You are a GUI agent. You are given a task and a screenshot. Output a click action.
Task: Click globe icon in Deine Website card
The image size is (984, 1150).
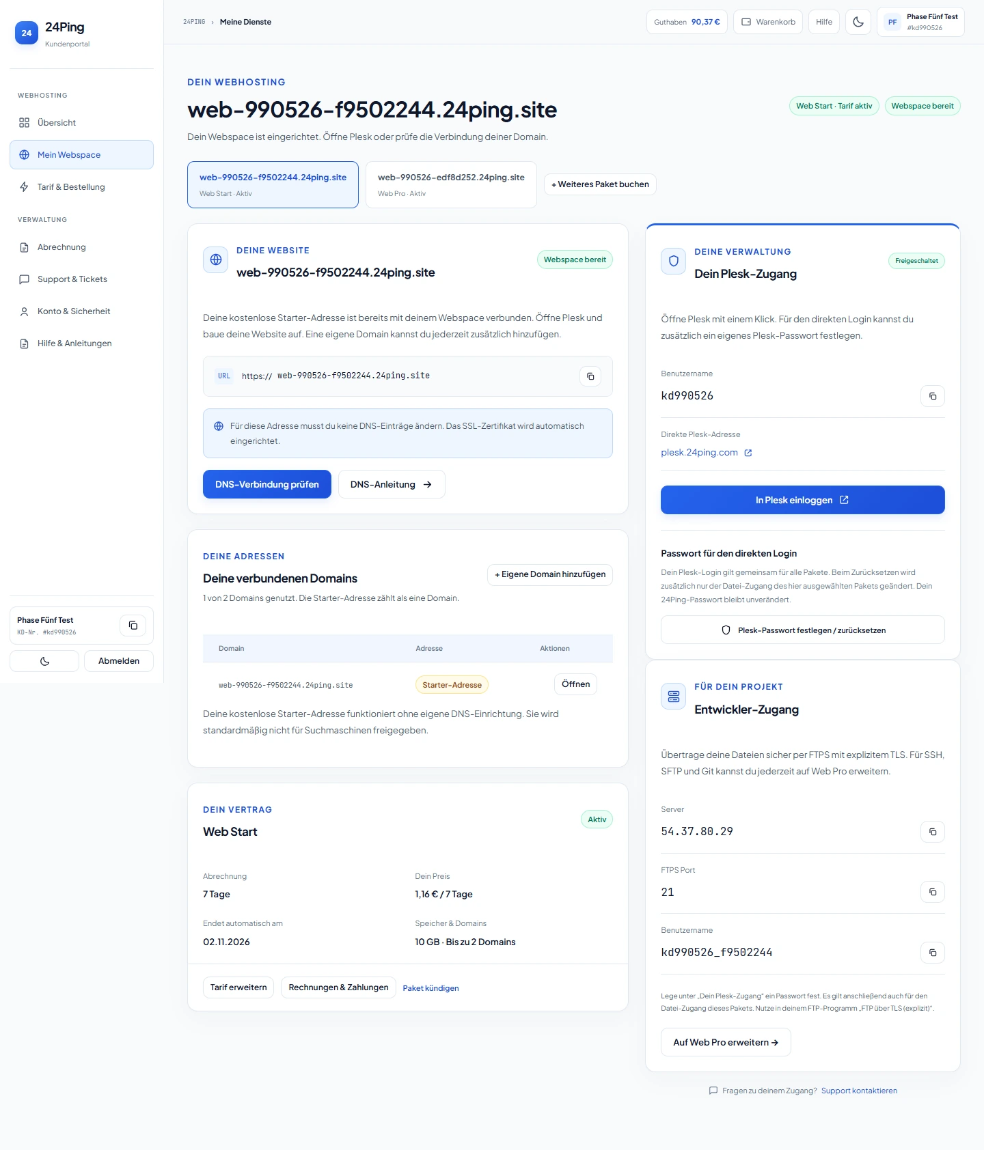216,260
